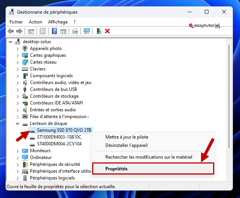Click the Contrôleurs de stockage icon
Screen dimensions: 240x198
[25, 96]
